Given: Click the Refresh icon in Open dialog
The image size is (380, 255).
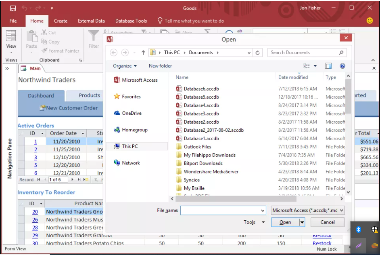Looking at the screenshot, I should pos(258,53).
